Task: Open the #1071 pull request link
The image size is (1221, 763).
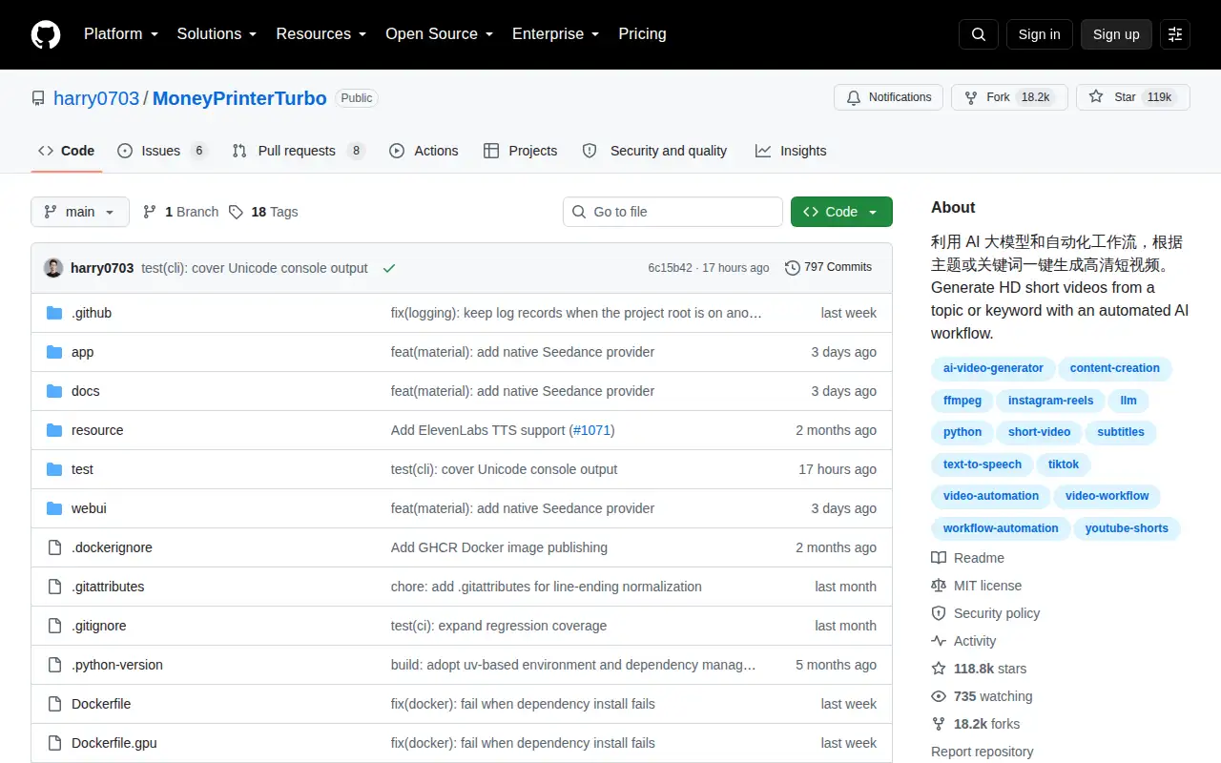Action: [x=592, y=430]
